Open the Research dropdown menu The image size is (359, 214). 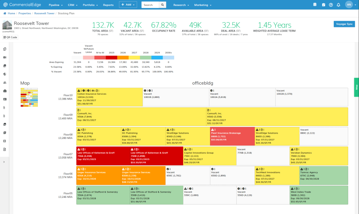coord(181,5)
